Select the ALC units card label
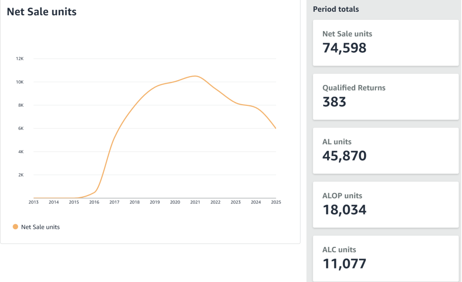462x282 pixels. pyautogui.click(x=339, y=250)
